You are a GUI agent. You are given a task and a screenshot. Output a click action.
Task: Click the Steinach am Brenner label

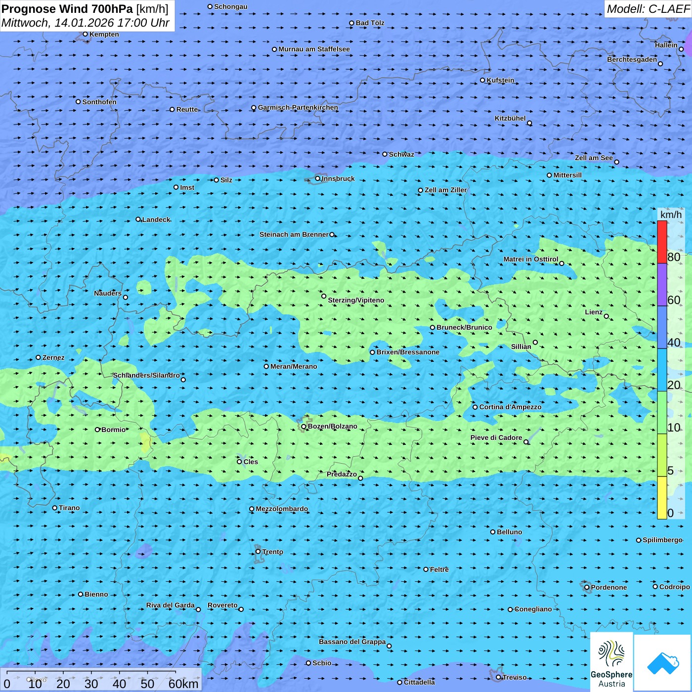click(294, 234)
